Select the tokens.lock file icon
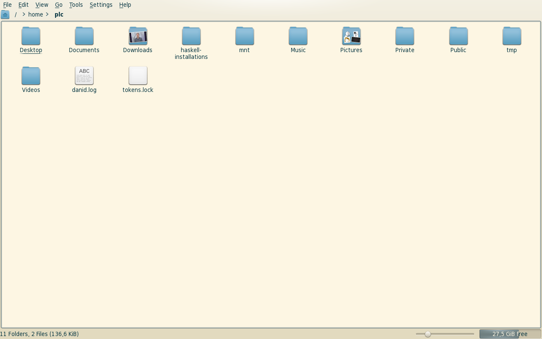Image resolution: width=542 pixels, height=339 pixels. (138, 76)
